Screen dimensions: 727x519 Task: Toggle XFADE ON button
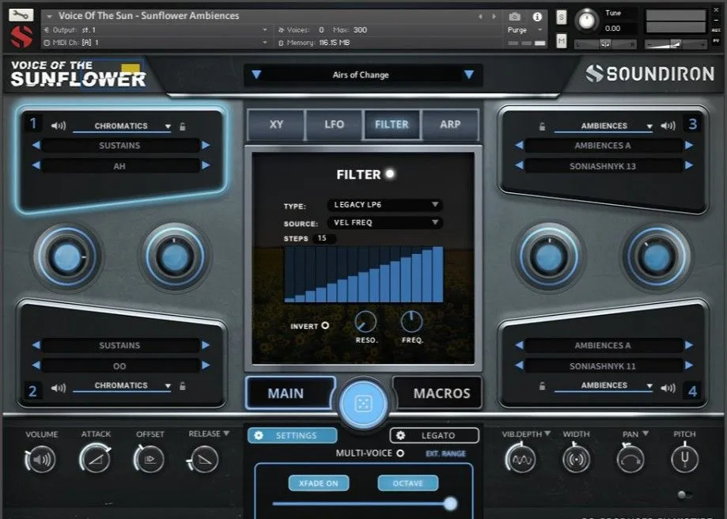coord(318,483)
